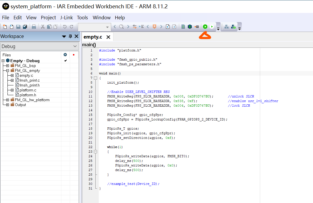Collapse the while loop fold marker
313x203 pixels.
96,152
